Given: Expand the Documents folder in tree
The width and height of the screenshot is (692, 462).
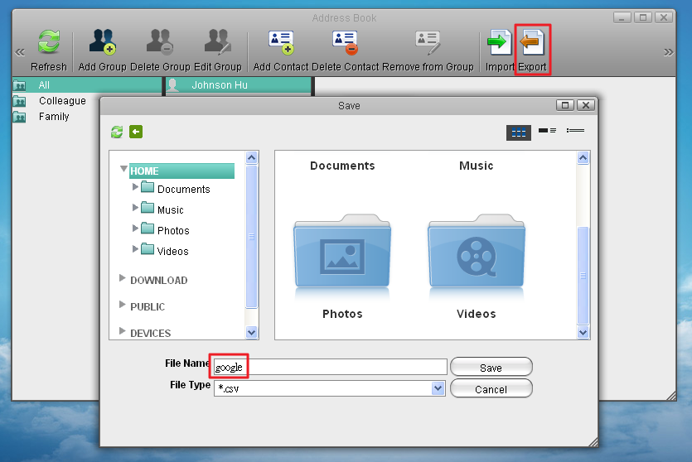Looking at the screenshot, I should [x=136, y=188].
